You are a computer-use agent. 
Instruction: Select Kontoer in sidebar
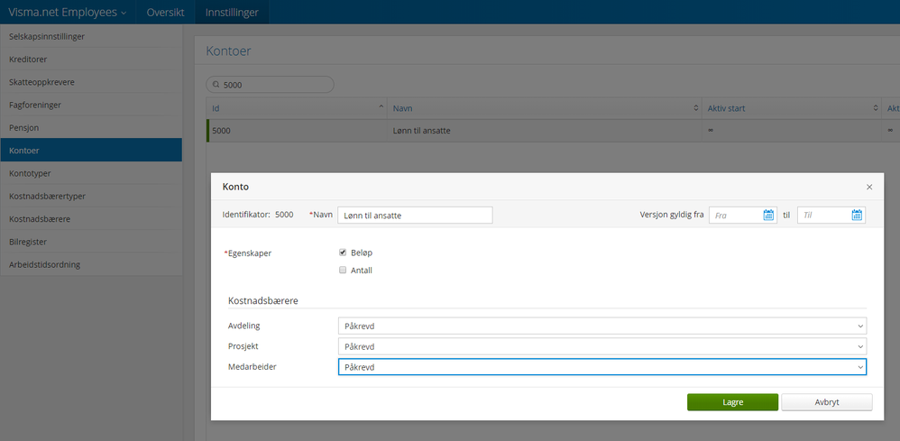pos(91,150)
